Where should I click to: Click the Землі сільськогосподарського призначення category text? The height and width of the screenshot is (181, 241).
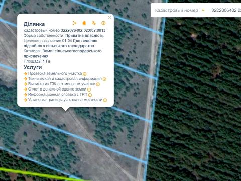(x=63, y=53)
